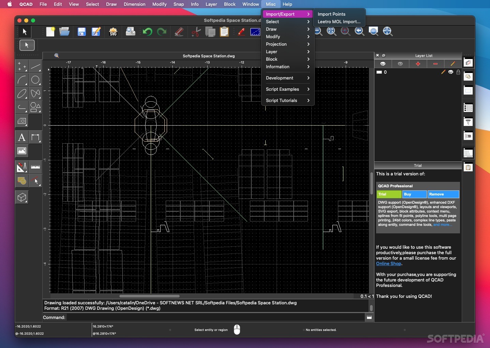Choose the Circle tool
Screen dimensions: 490x348
click(35, 80)
